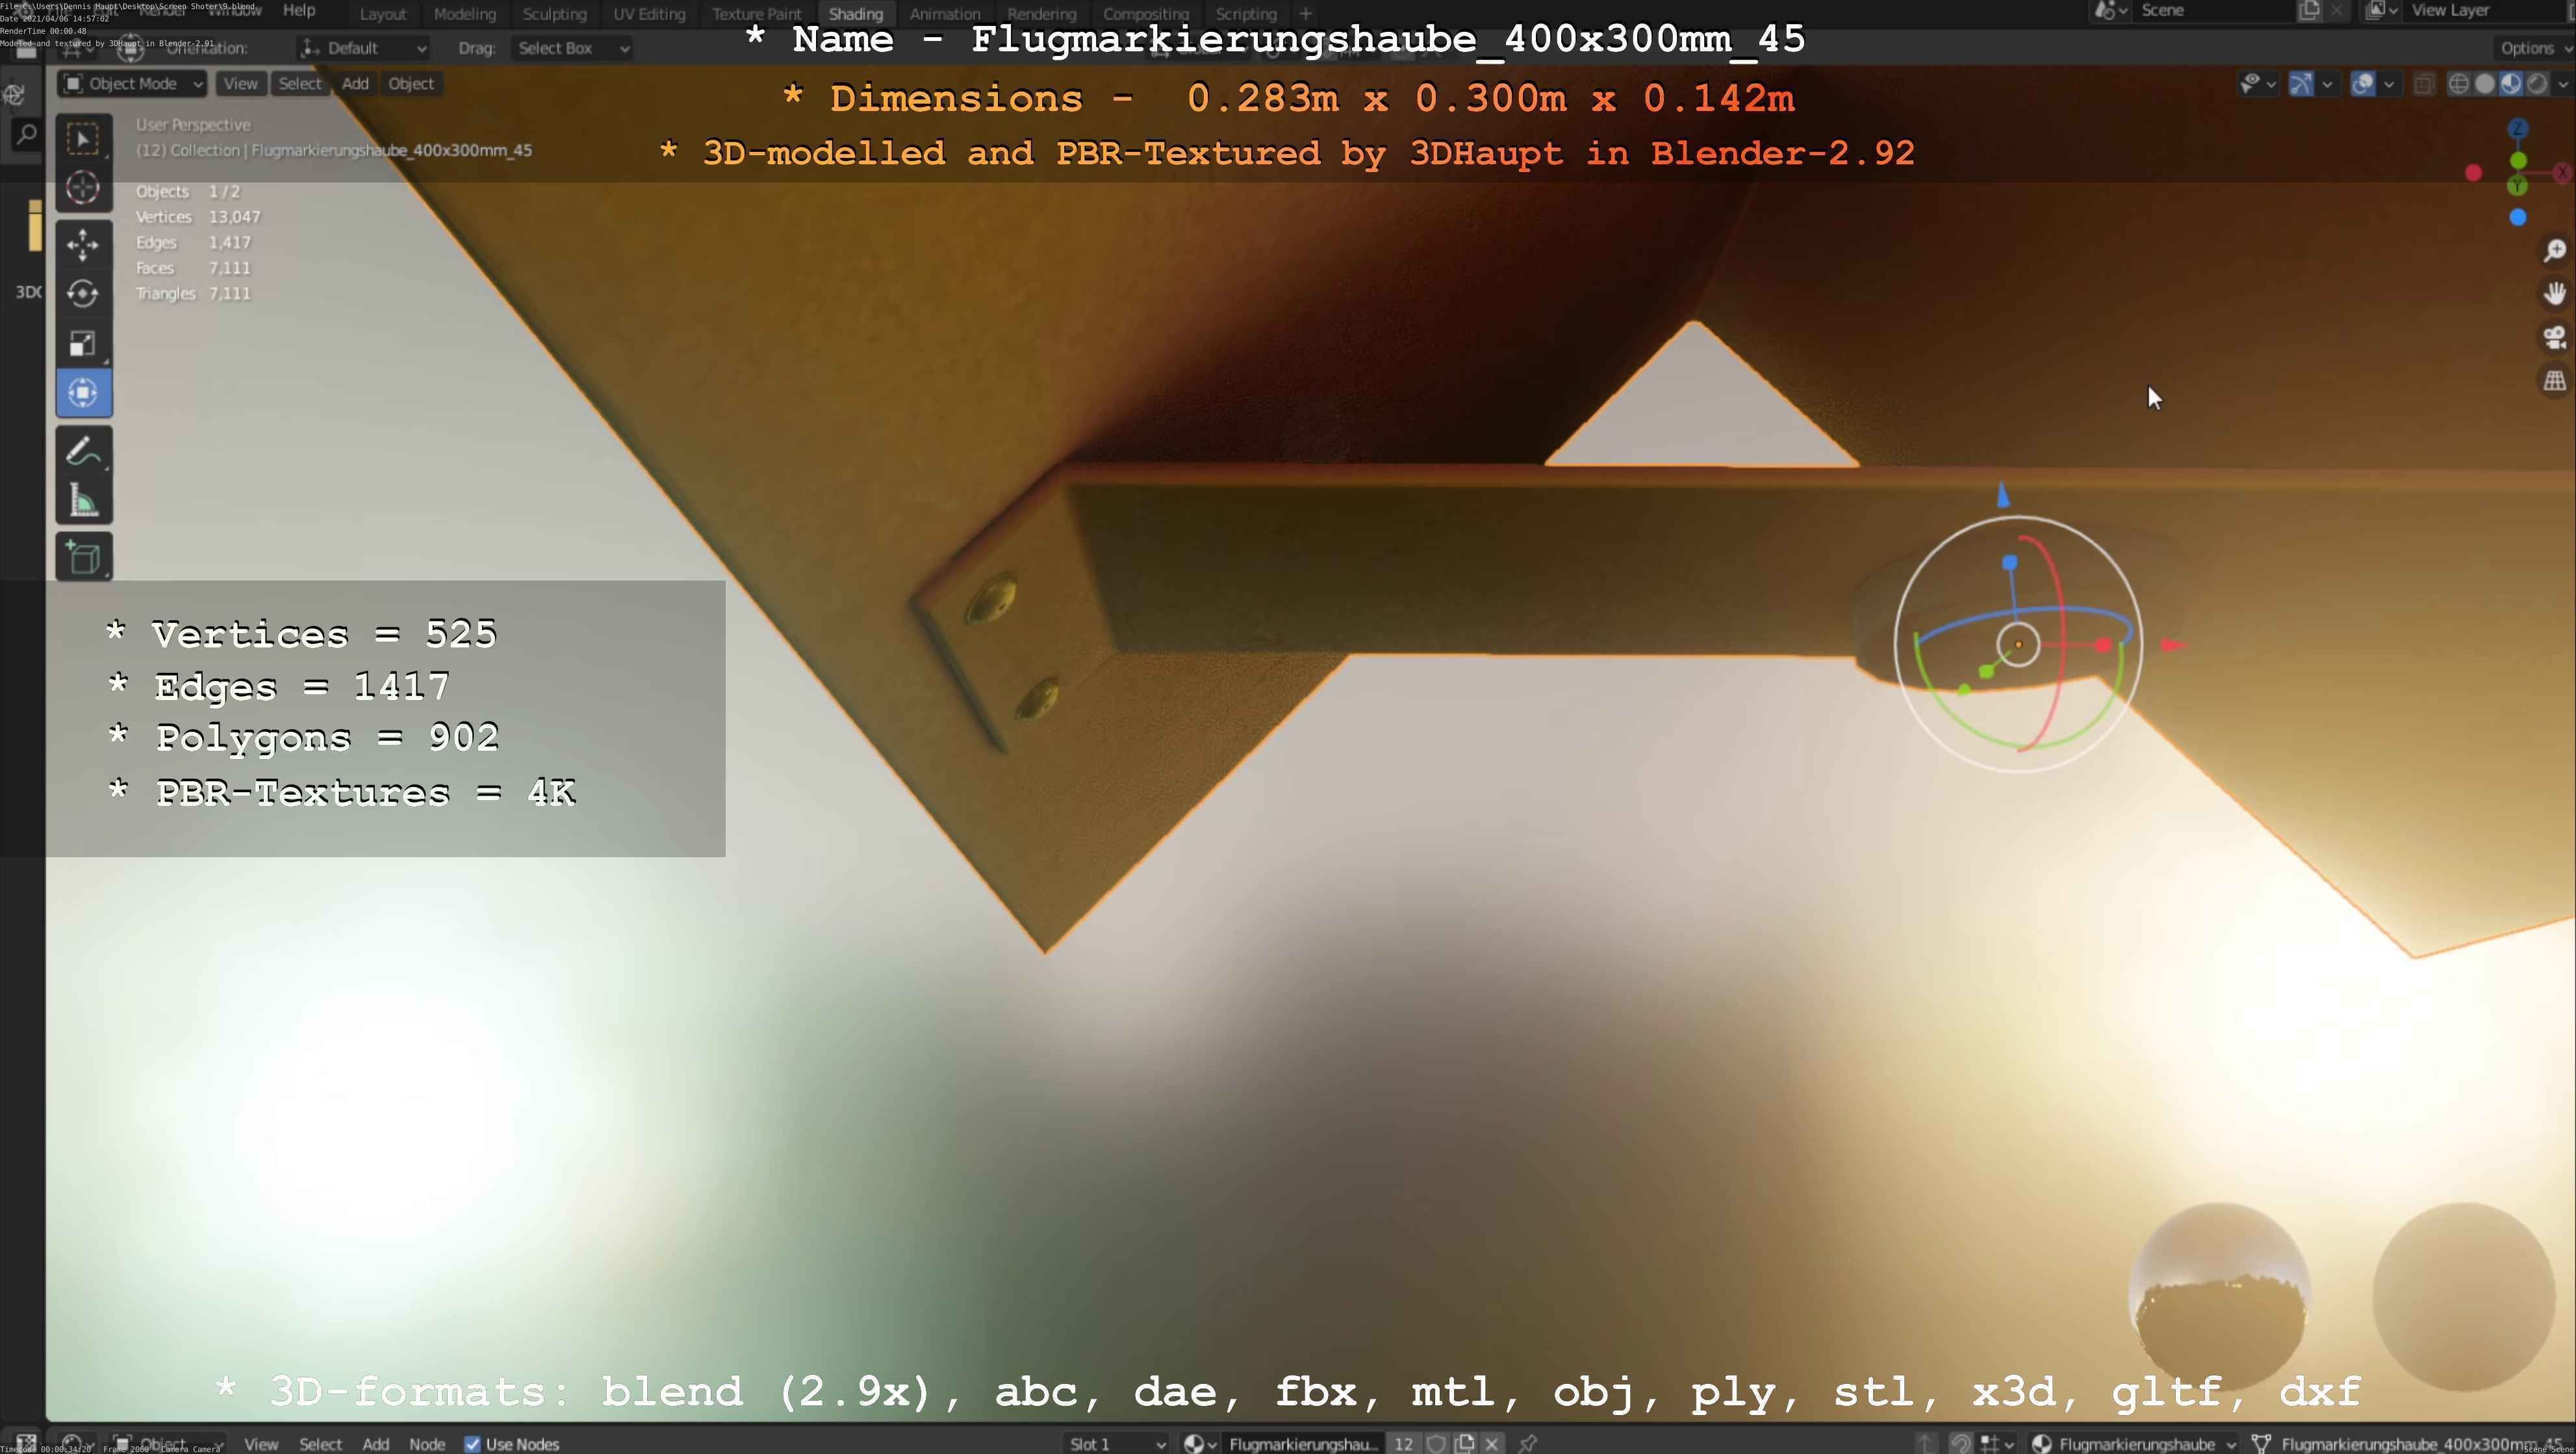Toggle viewport overlays button
Screen dimensions: 2576x1454
point(2363,84)
